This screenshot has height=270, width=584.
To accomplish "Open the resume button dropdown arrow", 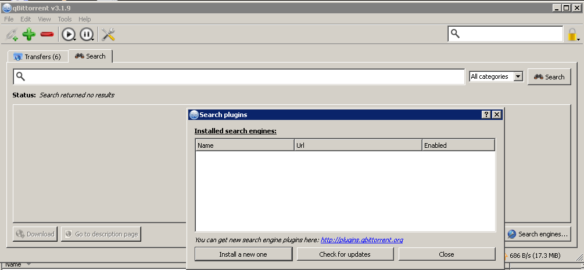I will 75,39.
